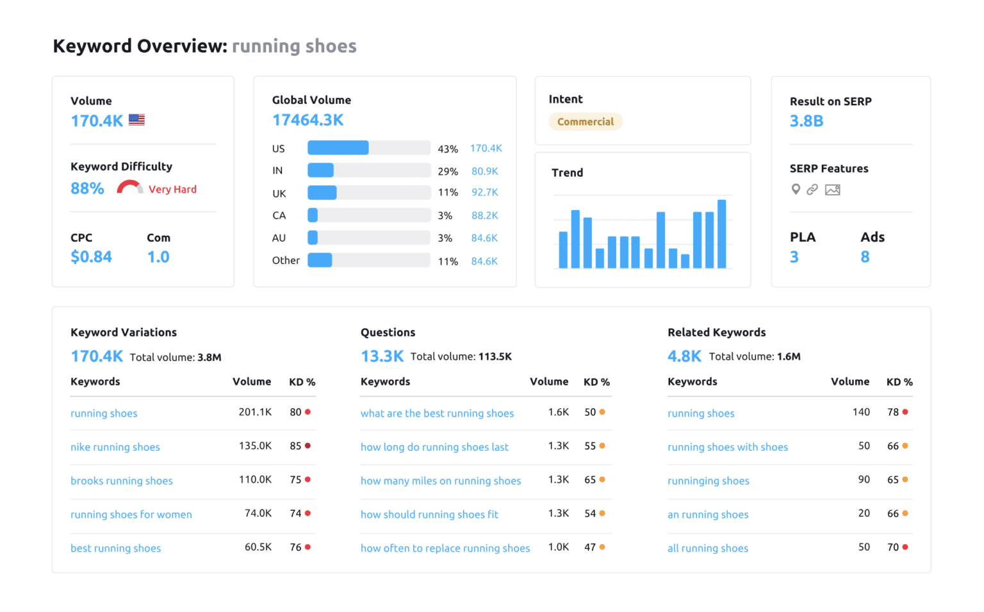Select the runninging shoes related keyword
The image size is (984, 612).
click(709, 481)
